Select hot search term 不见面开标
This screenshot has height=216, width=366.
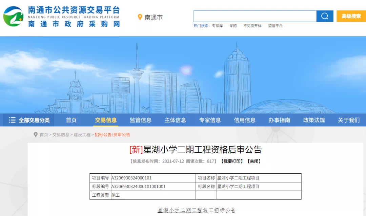click(252, 26)
